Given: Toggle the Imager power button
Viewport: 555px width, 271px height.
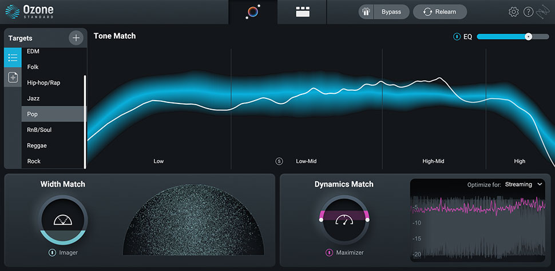Looking at the screenshot, I should (x=52, y=252).
